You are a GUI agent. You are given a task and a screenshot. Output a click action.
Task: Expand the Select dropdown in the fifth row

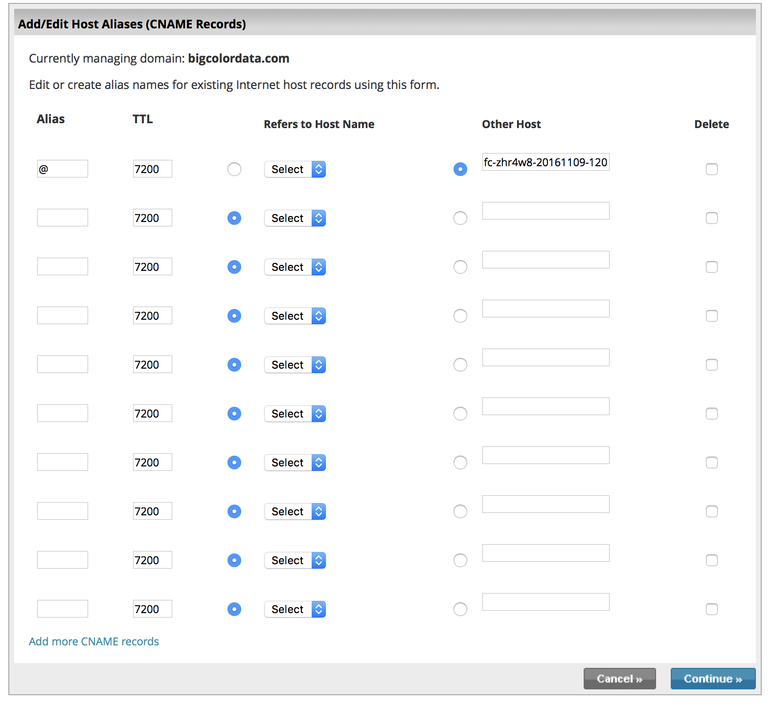click(x=295, y=365)
